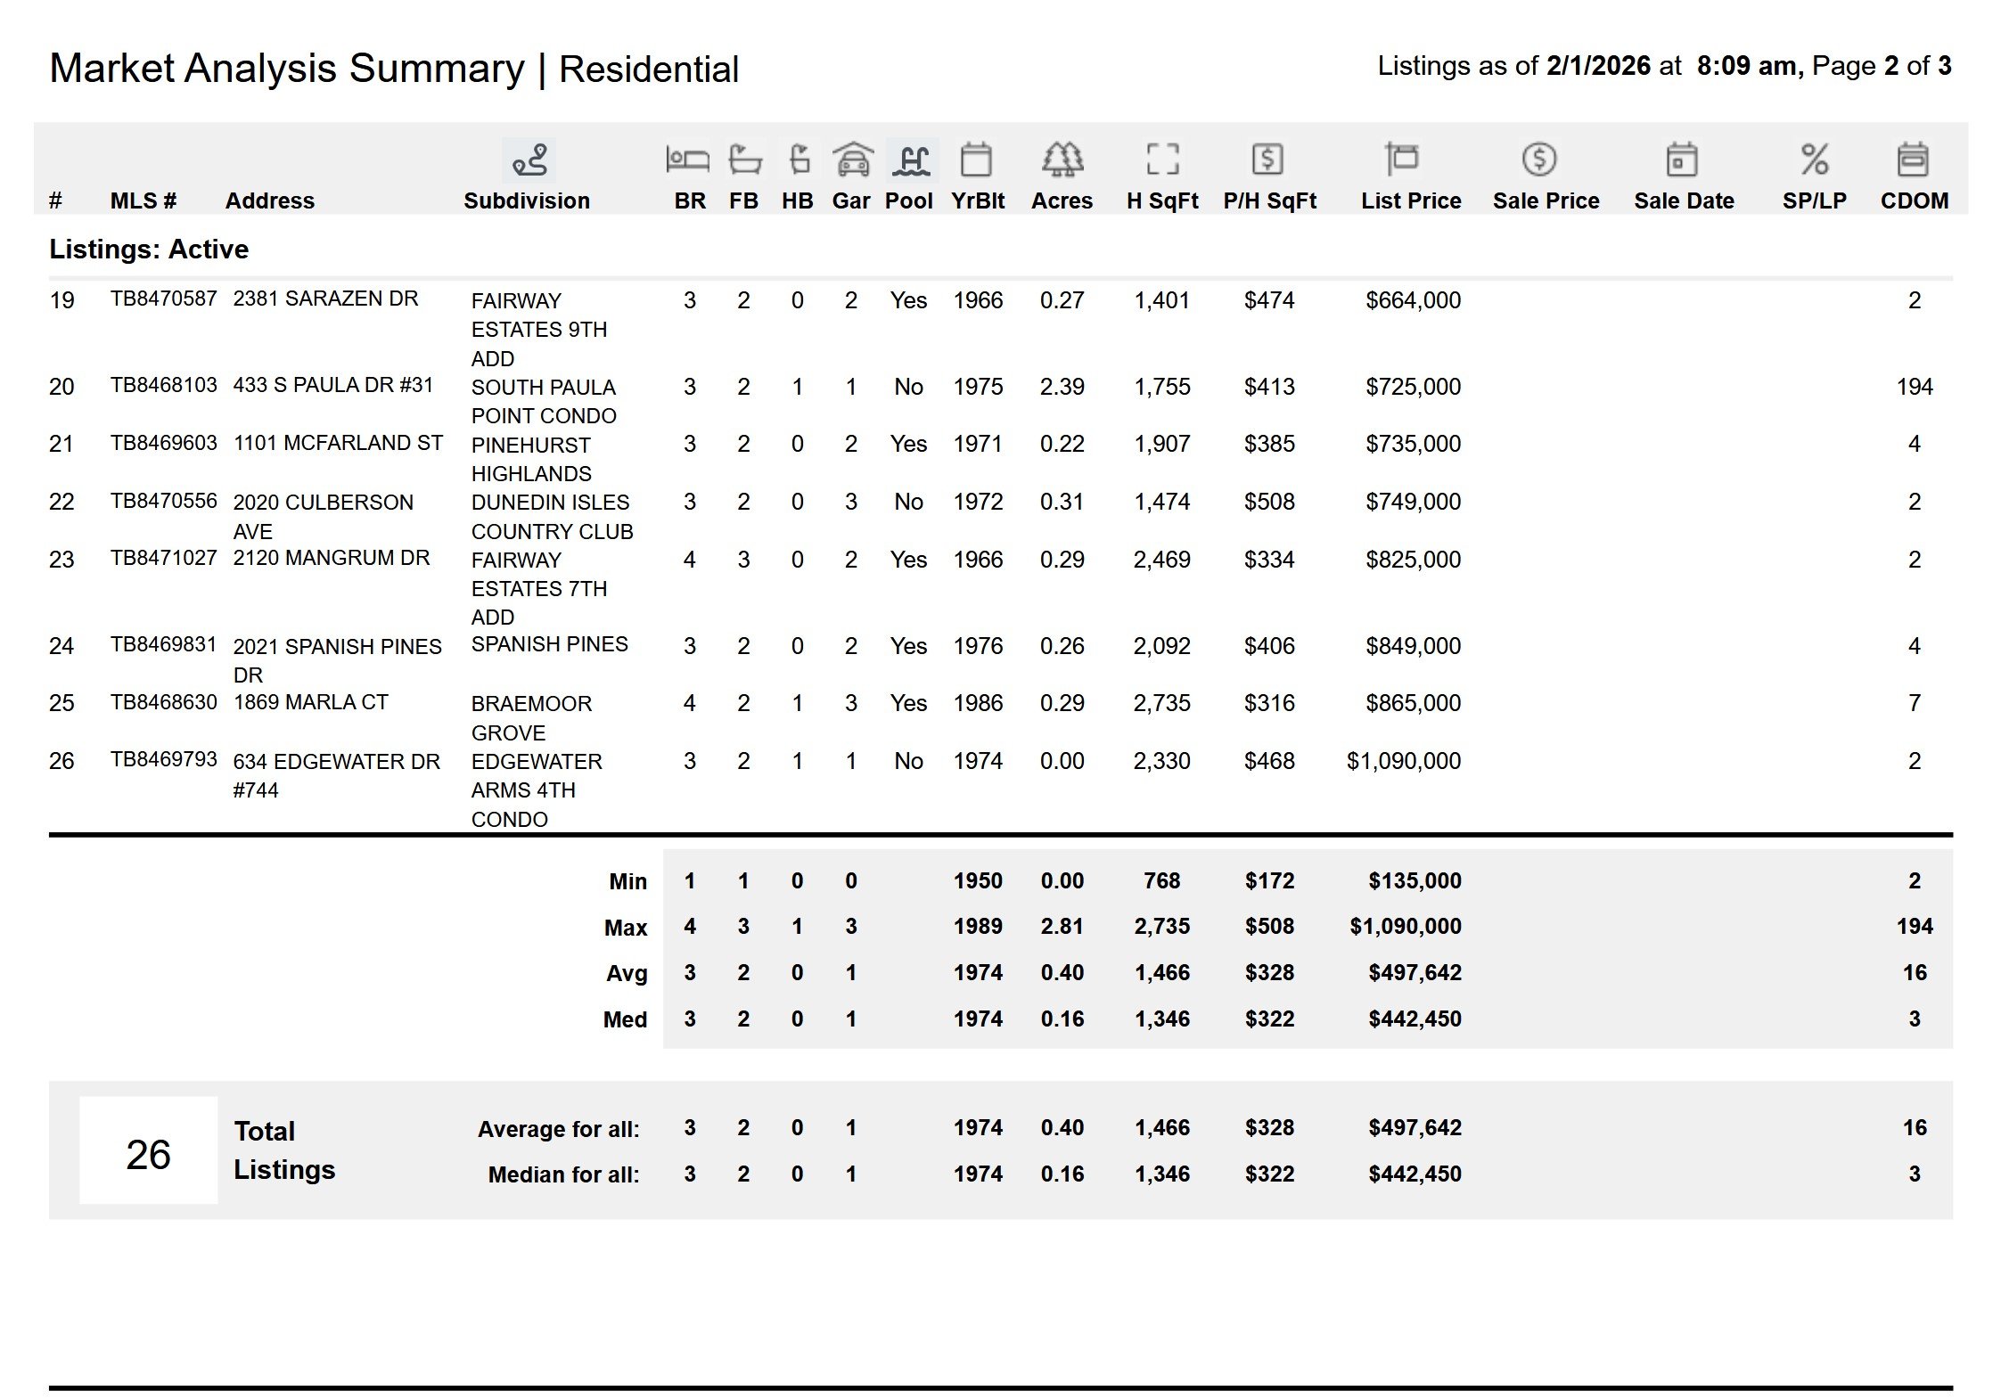Click the sale date calendar icon
This screenshot has height=1399, width=2001.
click(x=1681, y=160)
